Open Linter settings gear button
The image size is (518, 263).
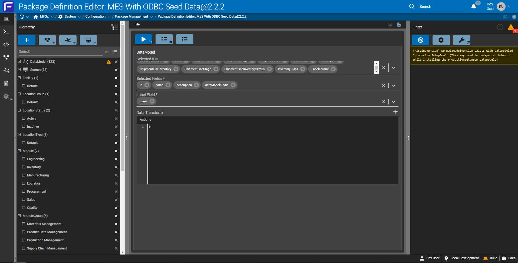(441, 40)
